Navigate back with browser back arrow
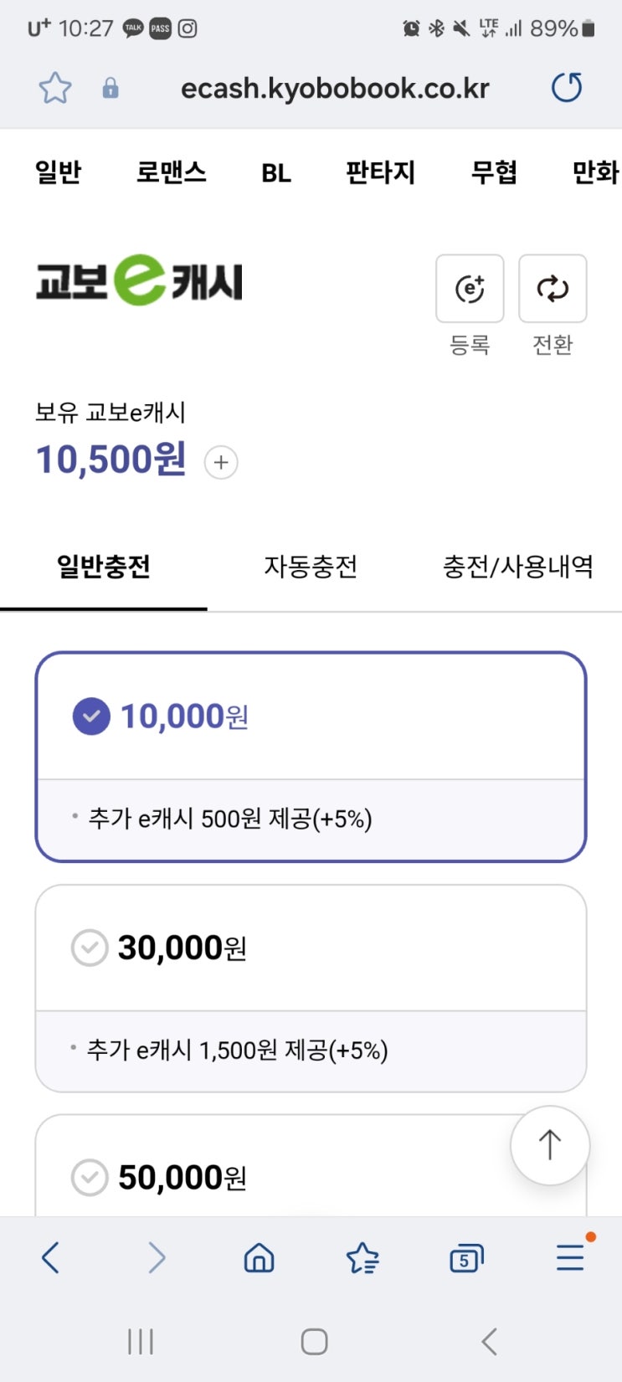 click(x=51, y=1257)
